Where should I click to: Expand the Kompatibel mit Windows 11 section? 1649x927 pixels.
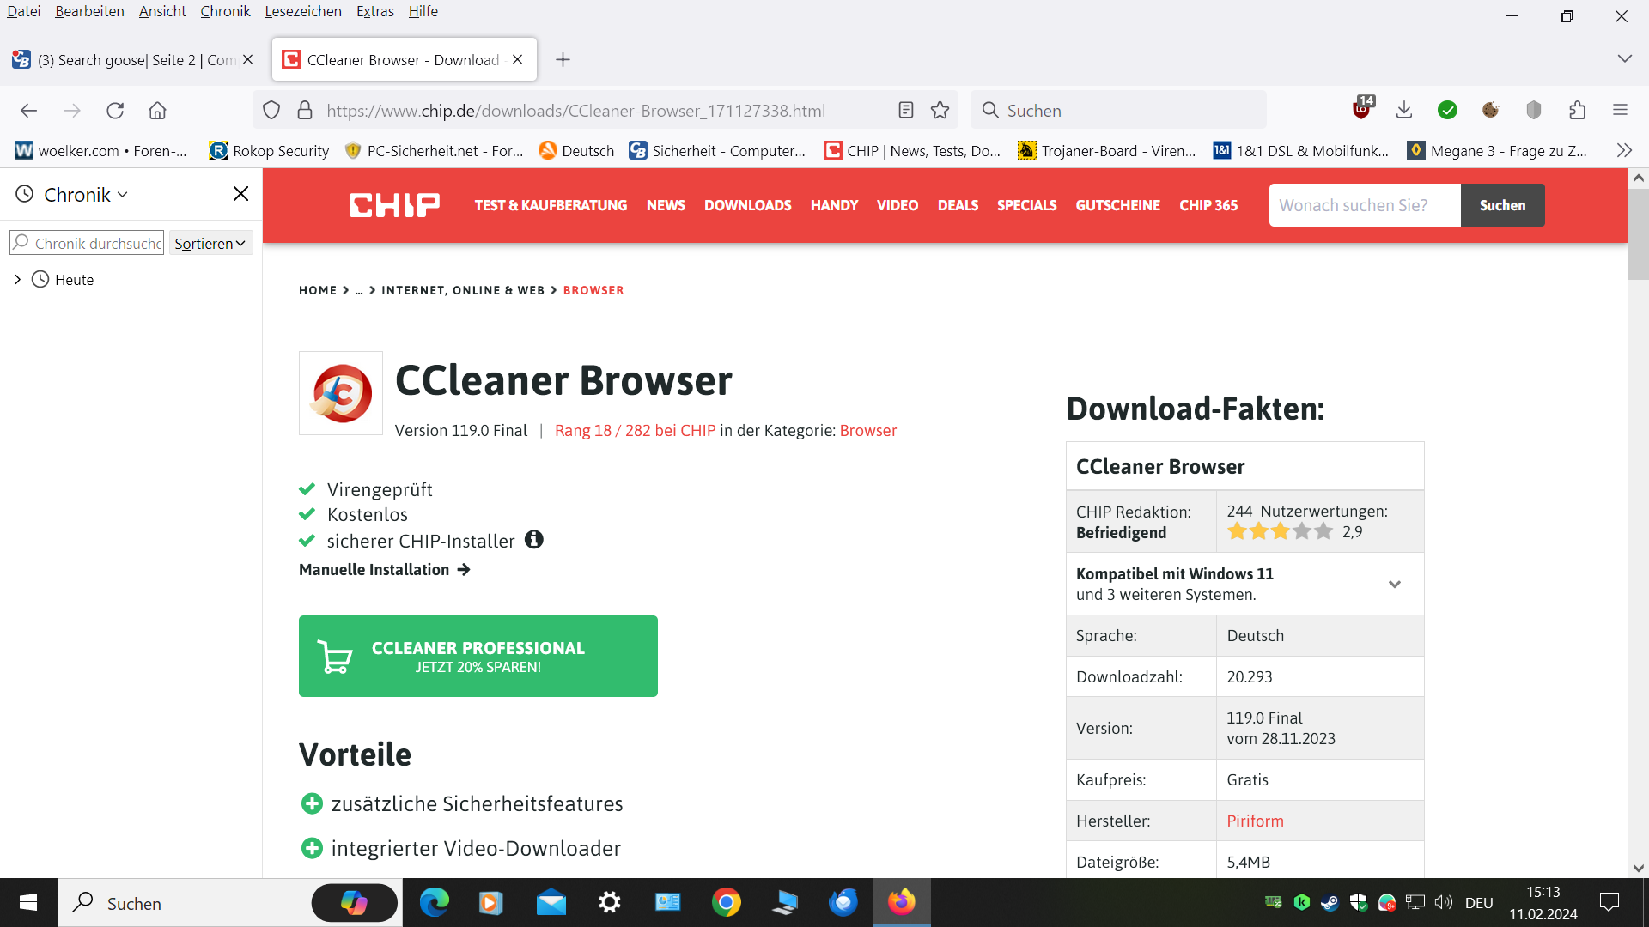click(1394, 584)
